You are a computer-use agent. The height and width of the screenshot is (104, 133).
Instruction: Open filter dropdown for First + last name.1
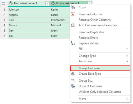click(x=90, y=3)
